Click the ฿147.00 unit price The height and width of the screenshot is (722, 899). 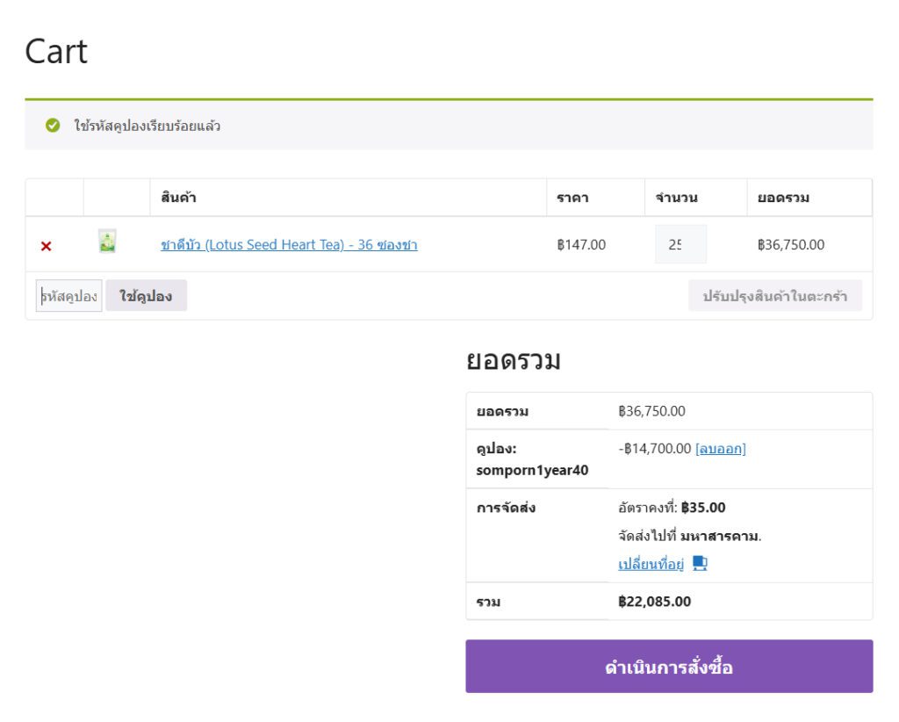coord(581,245)
